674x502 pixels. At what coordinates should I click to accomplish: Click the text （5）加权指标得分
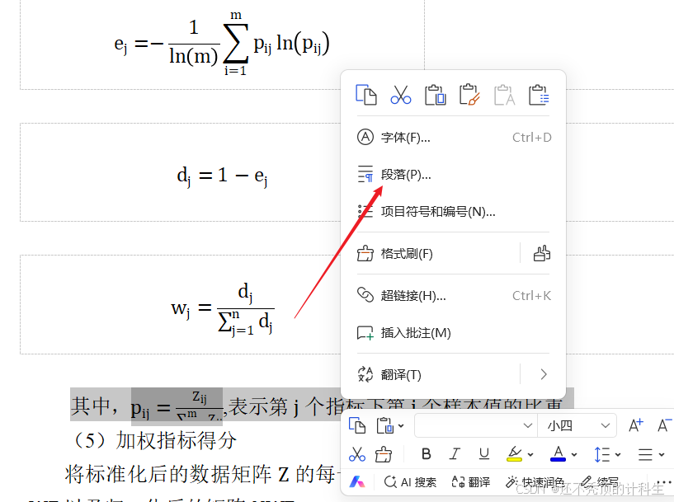point(154,440)
